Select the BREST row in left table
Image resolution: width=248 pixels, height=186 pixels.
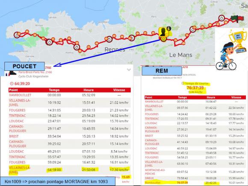(70, 136)
